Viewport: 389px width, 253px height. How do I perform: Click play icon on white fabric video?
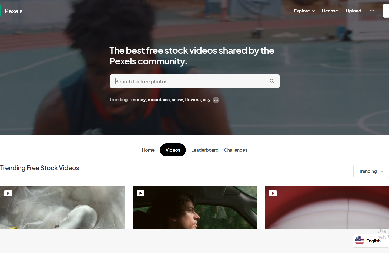click(8, 193)
